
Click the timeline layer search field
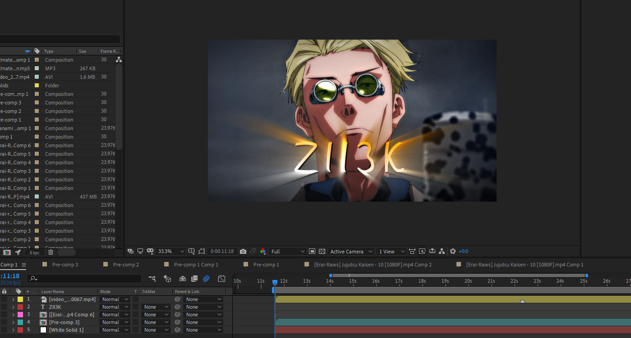click(x=84, y=279)
